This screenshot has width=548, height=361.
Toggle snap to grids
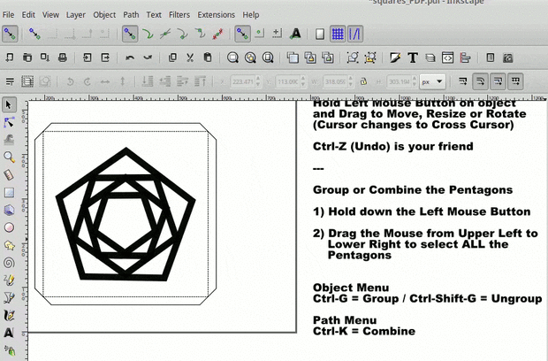(338, 34)
